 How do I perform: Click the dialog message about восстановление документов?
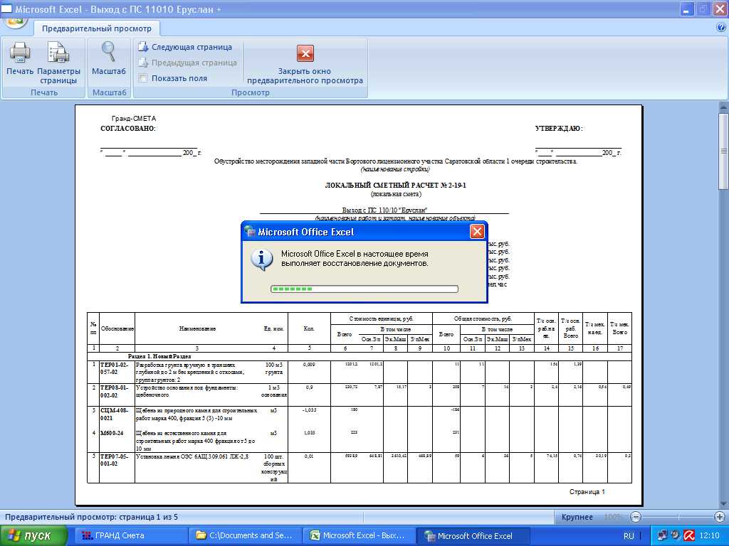click(355, 259)
